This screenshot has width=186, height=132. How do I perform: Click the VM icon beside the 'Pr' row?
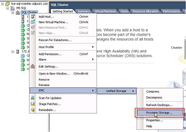click(x=23, y=34)
